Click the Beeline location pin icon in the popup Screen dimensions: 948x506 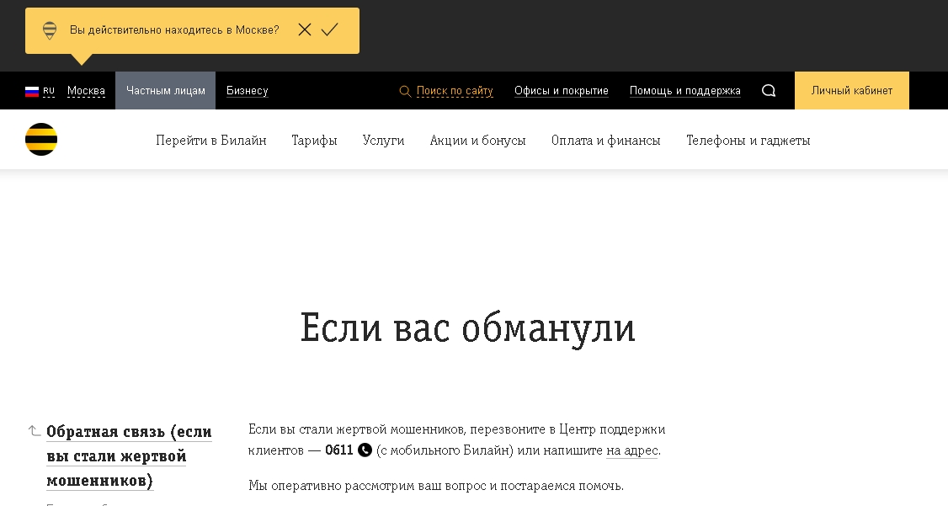[x=50, y=30]
